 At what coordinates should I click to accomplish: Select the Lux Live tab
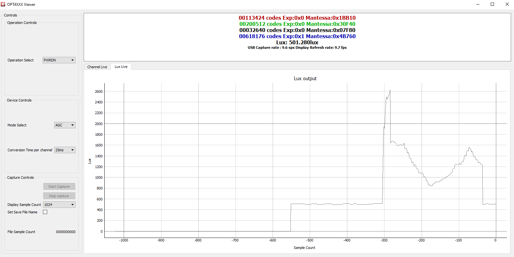121,67
